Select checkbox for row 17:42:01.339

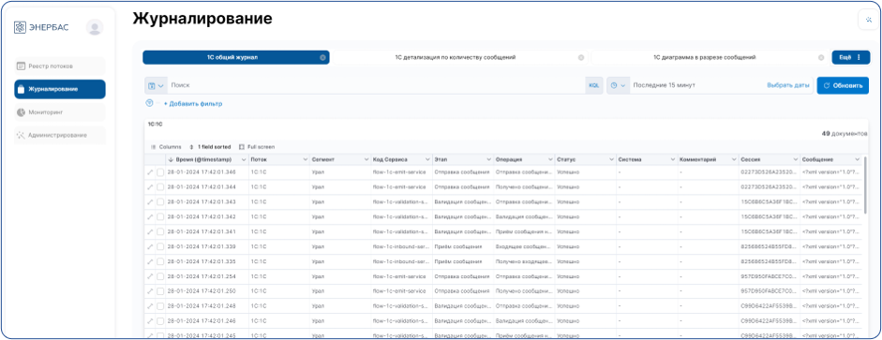point(160,246)
